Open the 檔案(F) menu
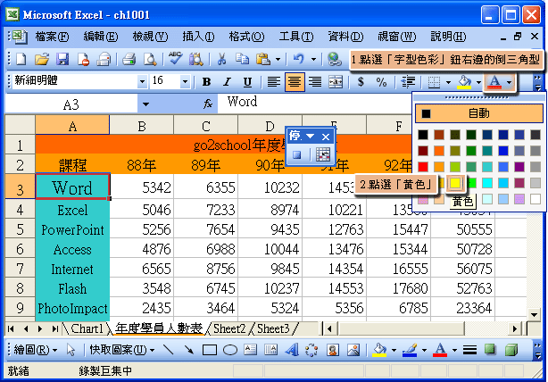Viewport: 548px width, 382px height. [52, 37]
